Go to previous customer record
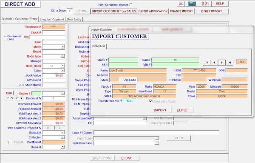Viewport: 255px width, 163px height. 214,63
